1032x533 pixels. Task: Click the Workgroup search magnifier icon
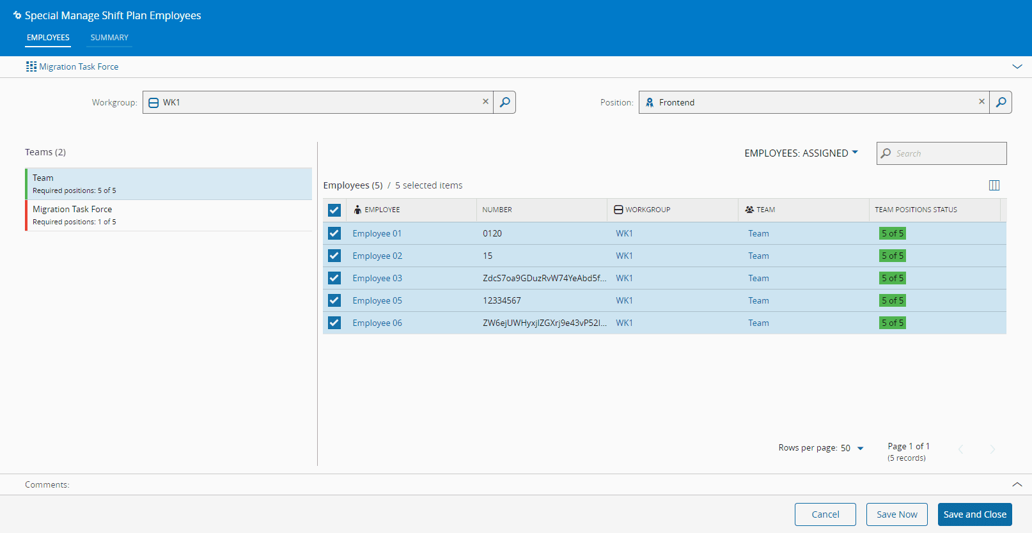tap(504, 102)
